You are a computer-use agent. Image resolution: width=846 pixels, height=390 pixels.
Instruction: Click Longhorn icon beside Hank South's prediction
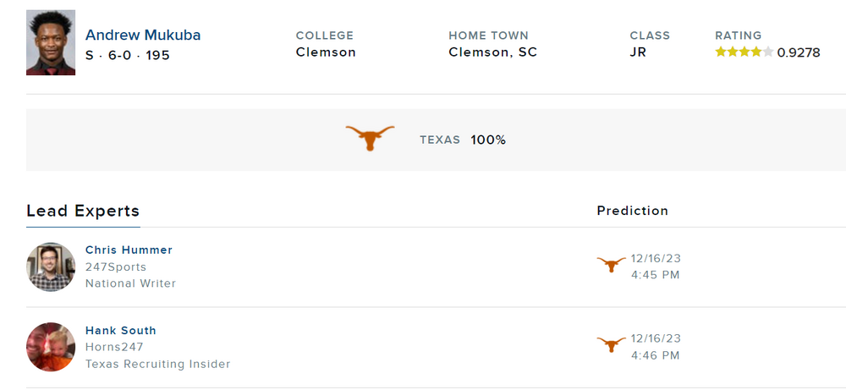pos(611,345)
